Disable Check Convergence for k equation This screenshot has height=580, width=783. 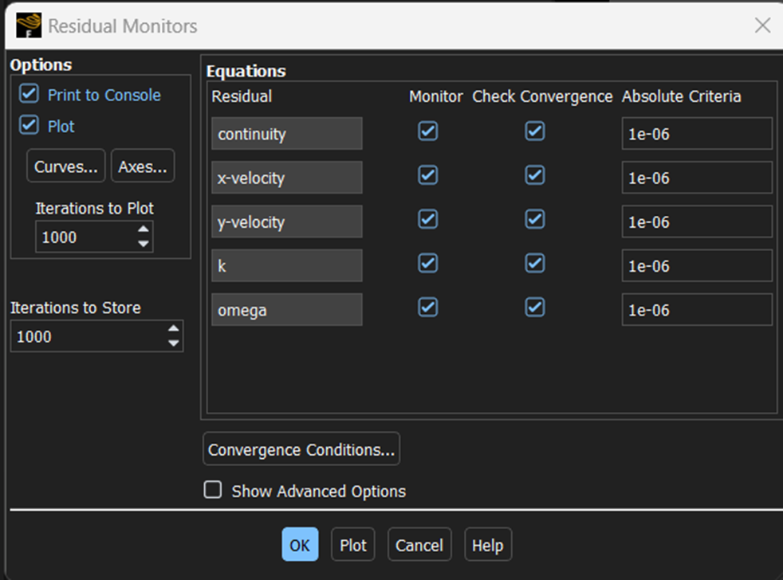[535, 264]
